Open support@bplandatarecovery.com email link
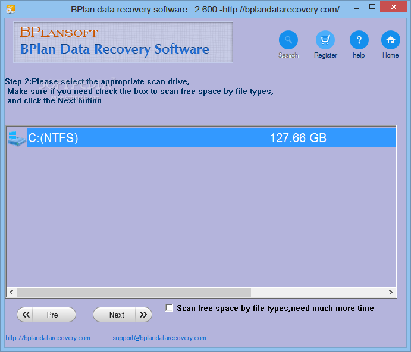 [159, 338]
